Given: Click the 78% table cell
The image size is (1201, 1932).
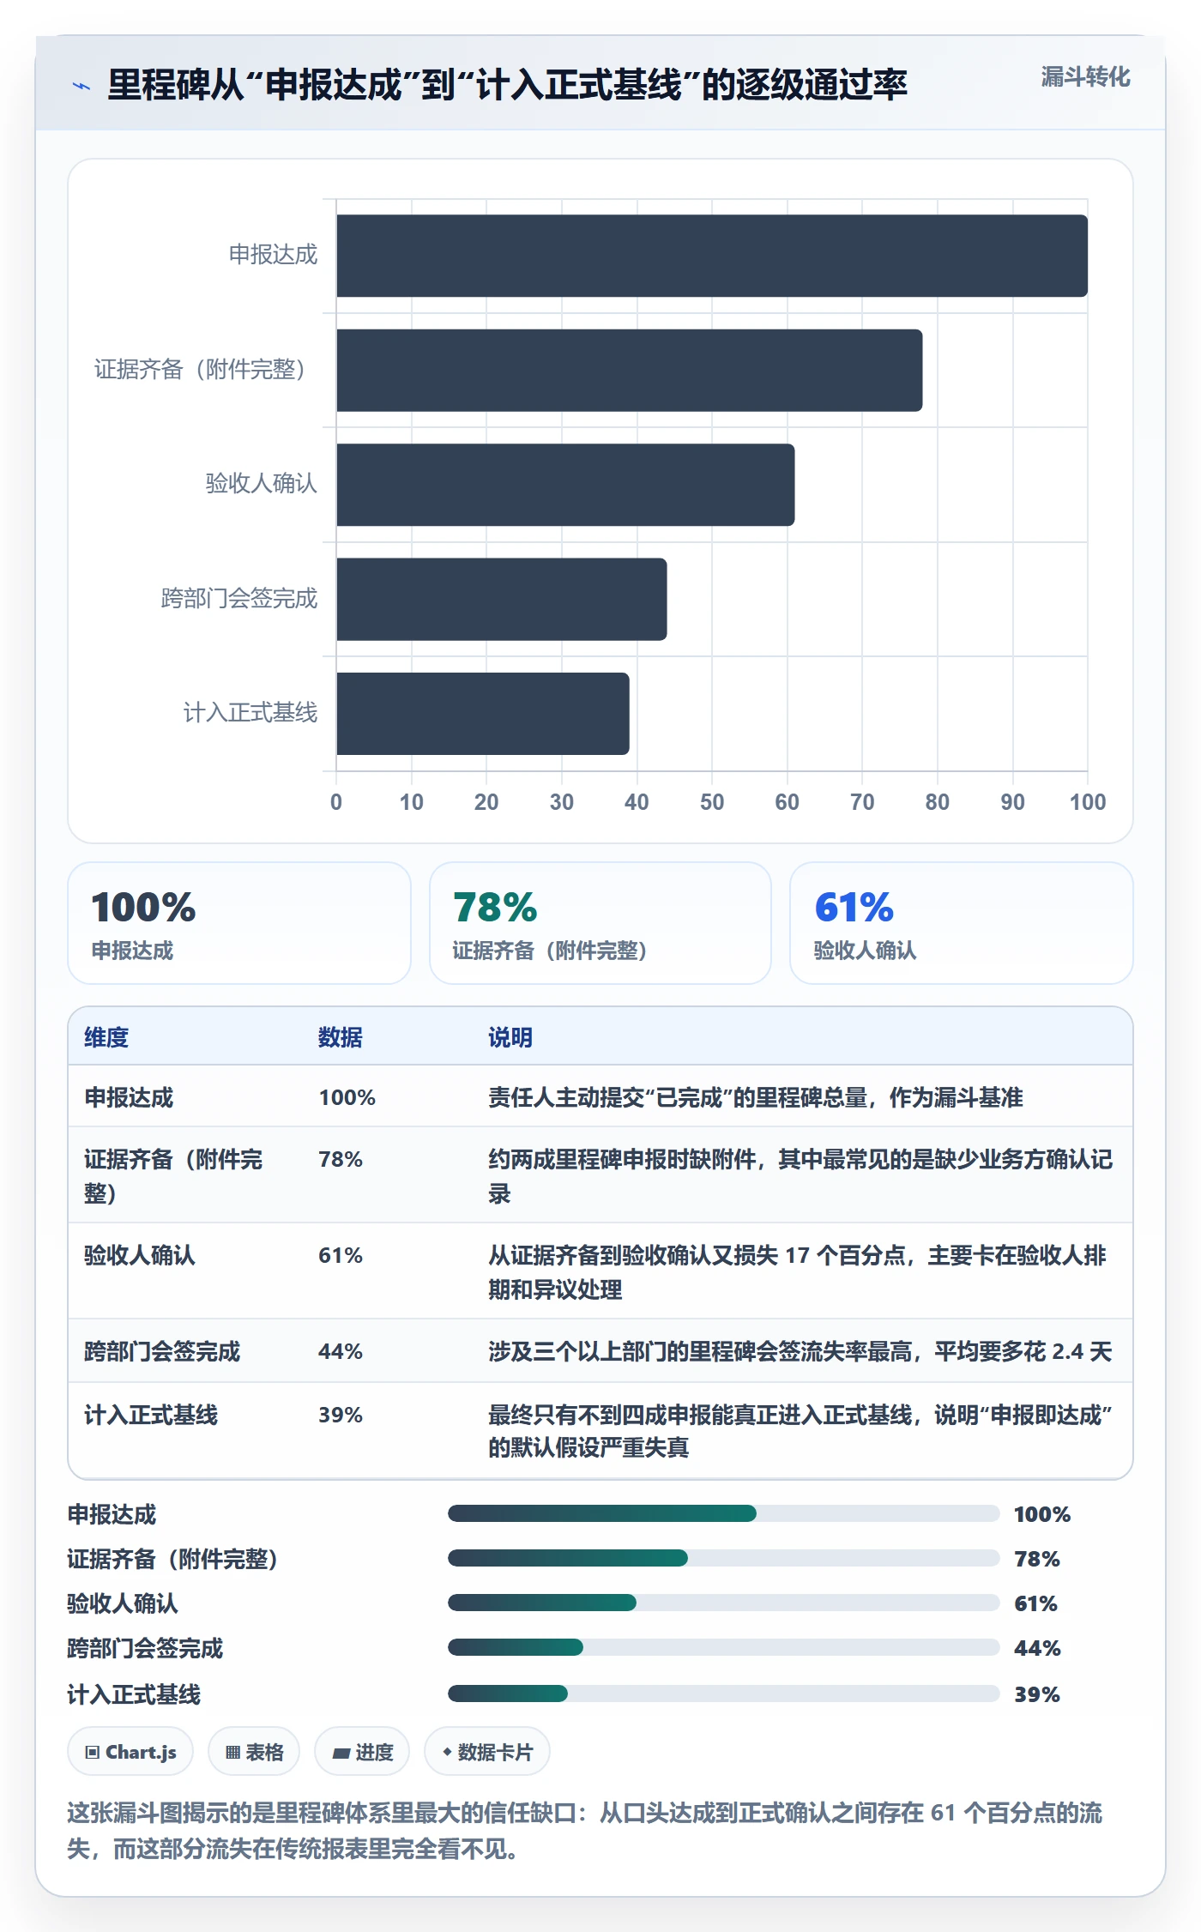Looking at the screenshot, I should 341,1159.
